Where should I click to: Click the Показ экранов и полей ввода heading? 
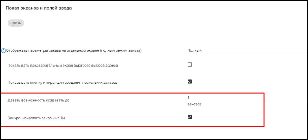[x=39, y=8]
